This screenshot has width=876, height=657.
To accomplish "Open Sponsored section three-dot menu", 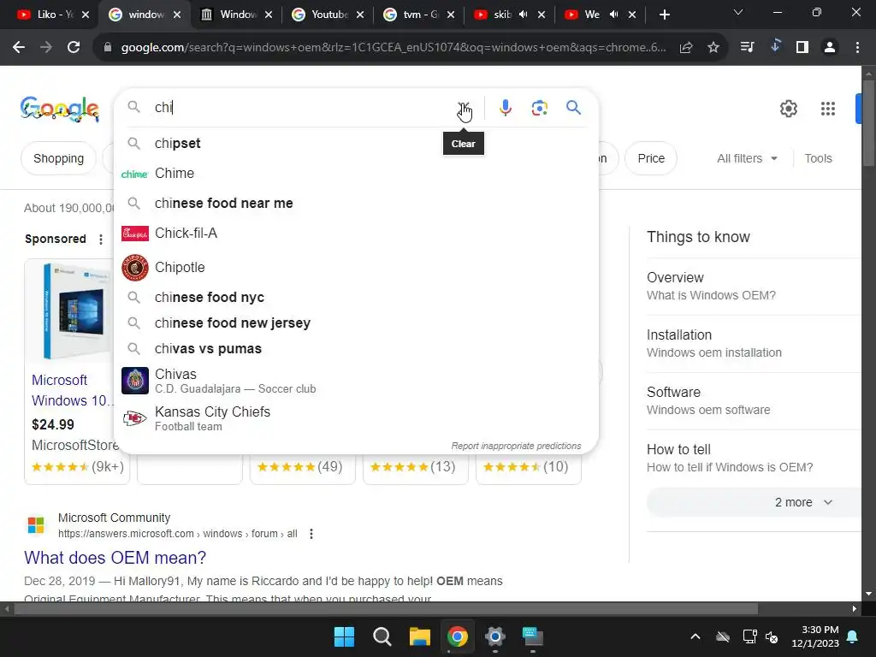I will coord(101,240).
